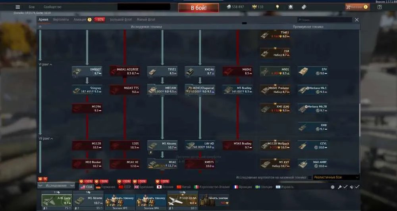The height and width of the screenshot is (211, 397).
Task: Select the M3 Bradley vehicle card
Action: [x=238, y=90]
